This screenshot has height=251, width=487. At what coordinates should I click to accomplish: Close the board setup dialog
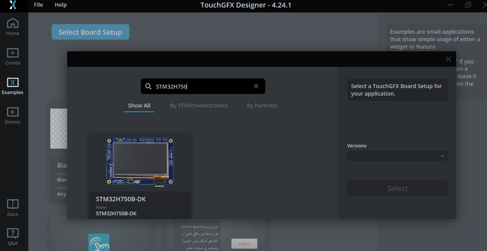point(448,59)
